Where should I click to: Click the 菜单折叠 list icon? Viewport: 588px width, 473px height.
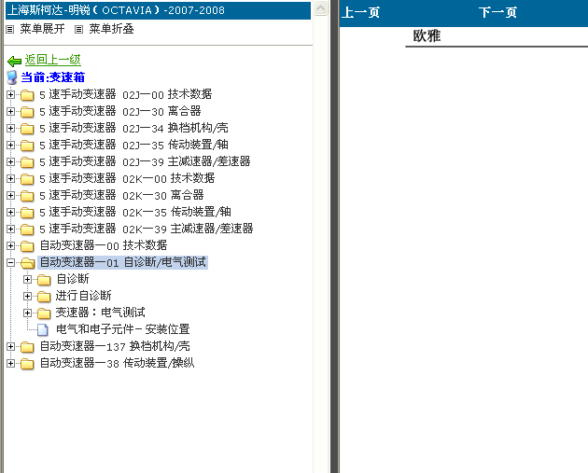coord(78,29)
